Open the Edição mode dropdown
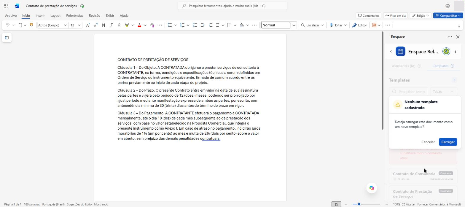Image resolution: width=465 pixels, height=207 pixels. pos(421,15)
